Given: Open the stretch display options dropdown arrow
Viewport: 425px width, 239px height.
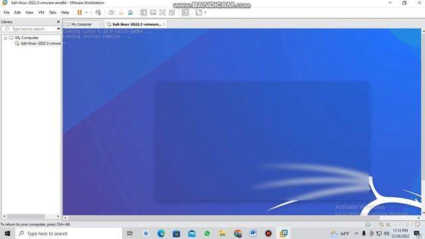Looking at the screenshot, I should click(x=205, y=13).
